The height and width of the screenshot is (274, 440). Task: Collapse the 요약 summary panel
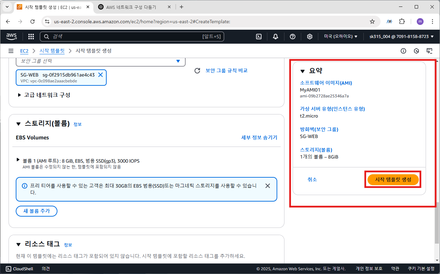[302, 71]
